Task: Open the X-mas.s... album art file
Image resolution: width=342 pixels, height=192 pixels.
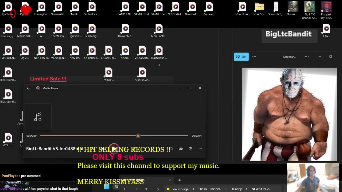Action: (x=293, y=9)
